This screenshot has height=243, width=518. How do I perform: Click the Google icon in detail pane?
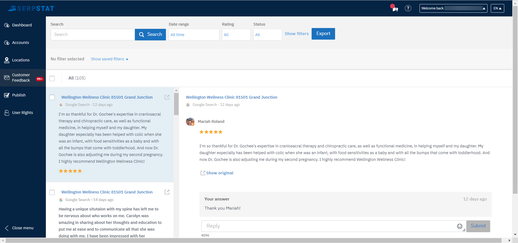pos(188,105)
